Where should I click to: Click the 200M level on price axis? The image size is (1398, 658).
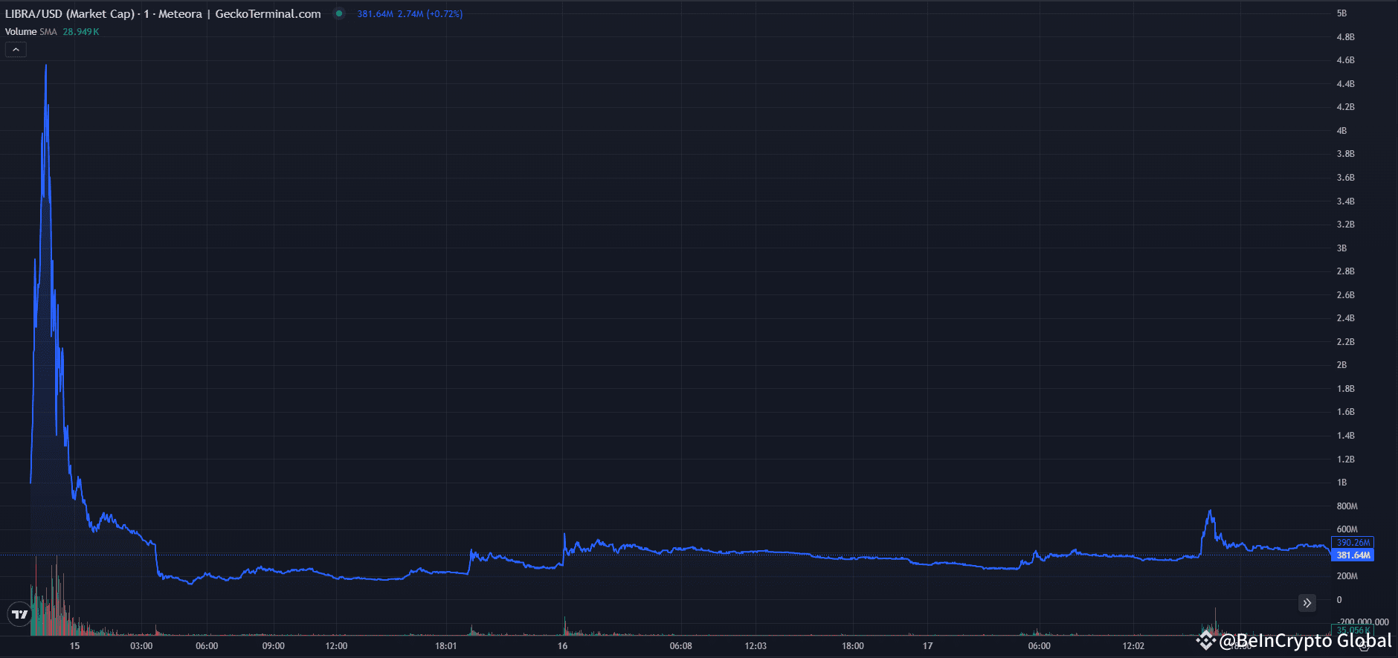pyautogui.click(x=1347, y=576)
